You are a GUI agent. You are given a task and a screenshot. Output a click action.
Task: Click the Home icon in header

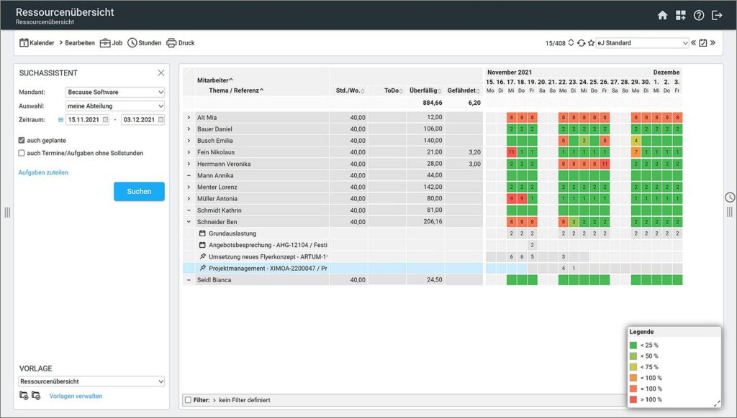point(663,15)
